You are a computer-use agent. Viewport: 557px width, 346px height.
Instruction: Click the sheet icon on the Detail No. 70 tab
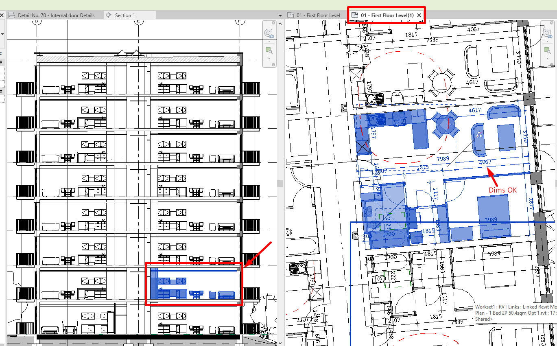(x=12, y=15)
